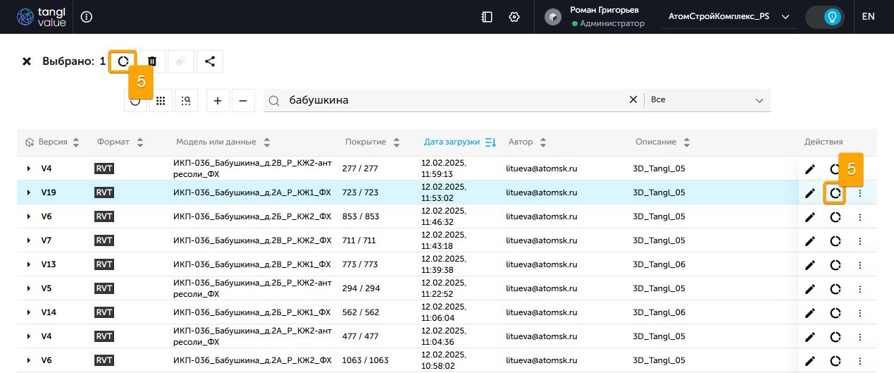Toggle the lightbulb theme switch
This screenshot has height=373, width=894.
point(833,17)
